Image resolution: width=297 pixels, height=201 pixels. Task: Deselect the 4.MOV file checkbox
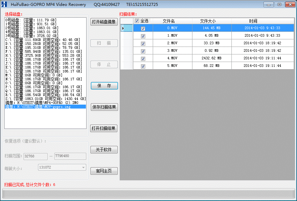143,59
